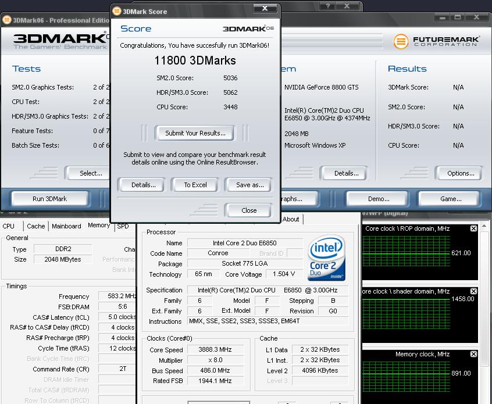
Task: Click Rated FSB value 1944.1 MHz
Action: 215,381
